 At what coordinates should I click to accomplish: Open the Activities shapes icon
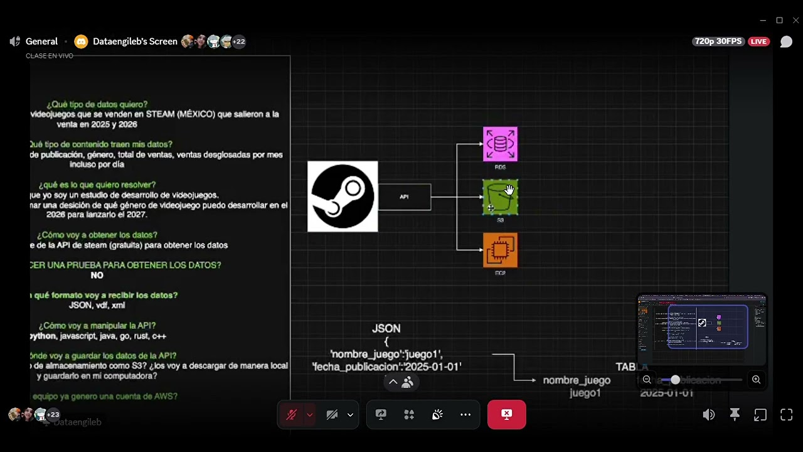tap(409, 414)
